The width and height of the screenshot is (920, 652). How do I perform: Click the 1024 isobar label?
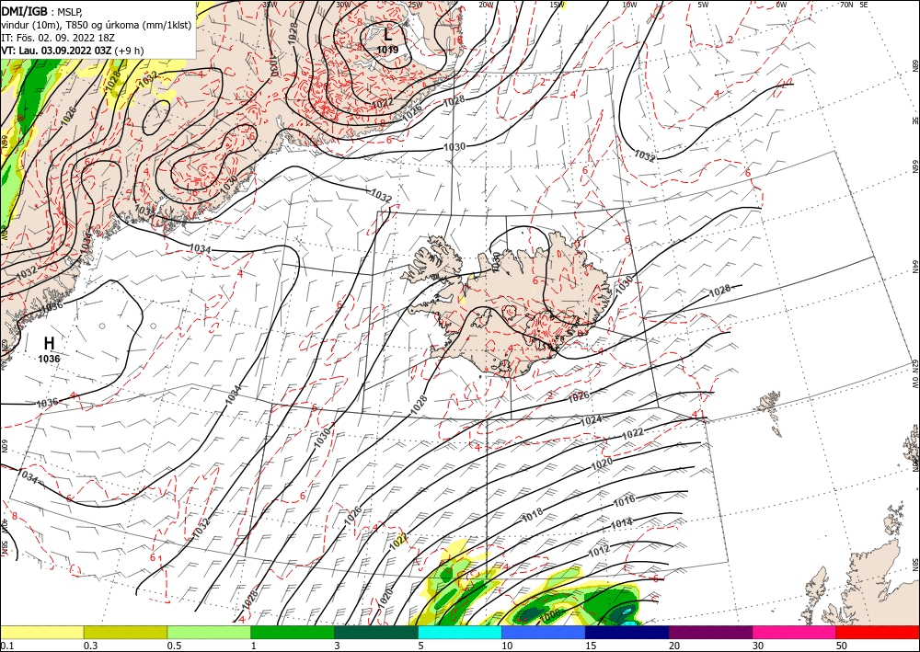pyautogui.click(x=591, y=420)
